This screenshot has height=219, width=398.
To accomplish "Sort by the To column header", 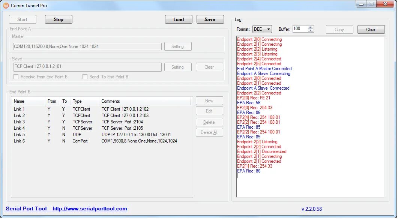I will click(65, 101).
